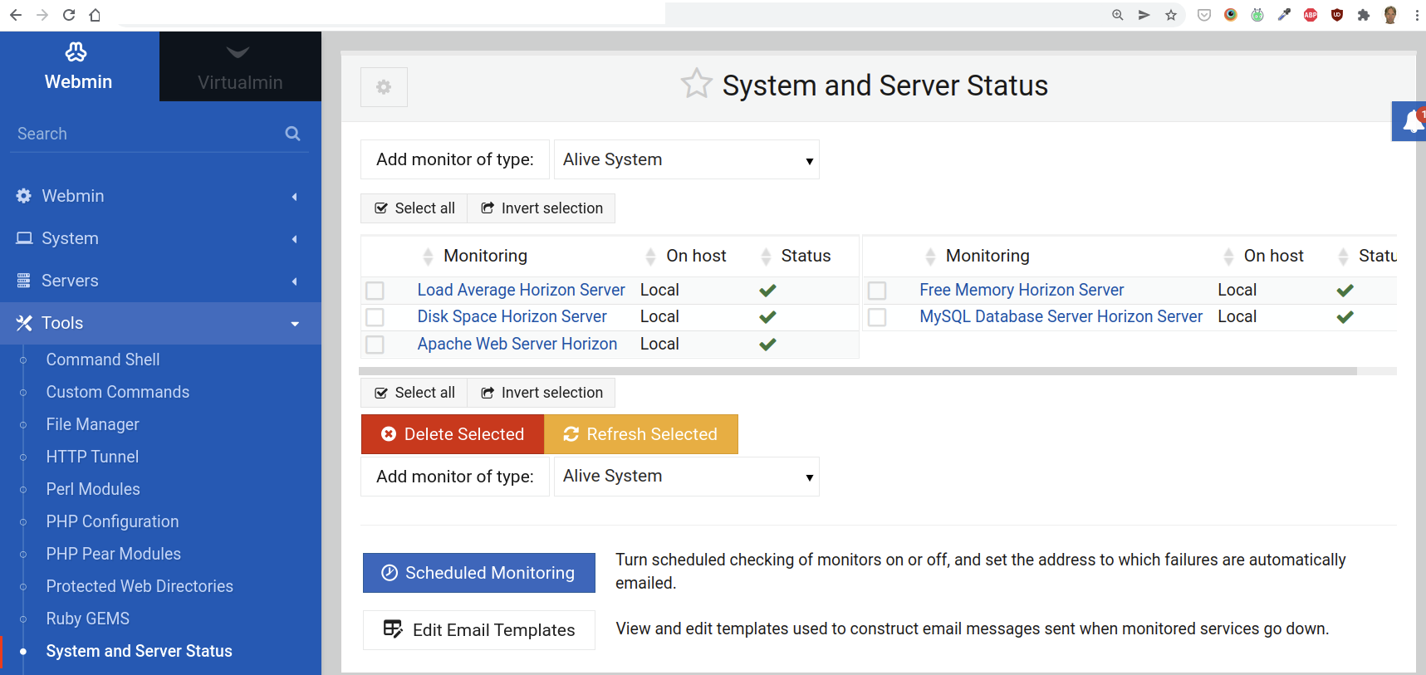Check the Load Average Horizon Server checkbox
This screenshot has height=675, width=1426.
[x=375, y=291]
